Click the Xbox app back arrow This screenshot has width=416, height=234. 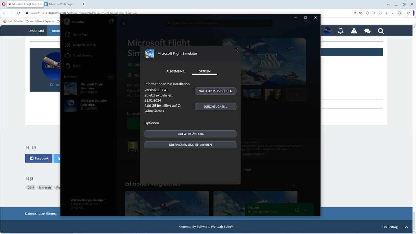tap(124, 23)
